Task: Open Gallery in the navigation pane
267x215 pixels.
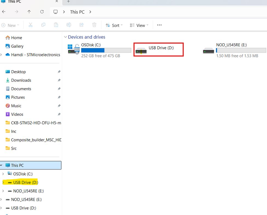Action: click(x=17, y=46)
